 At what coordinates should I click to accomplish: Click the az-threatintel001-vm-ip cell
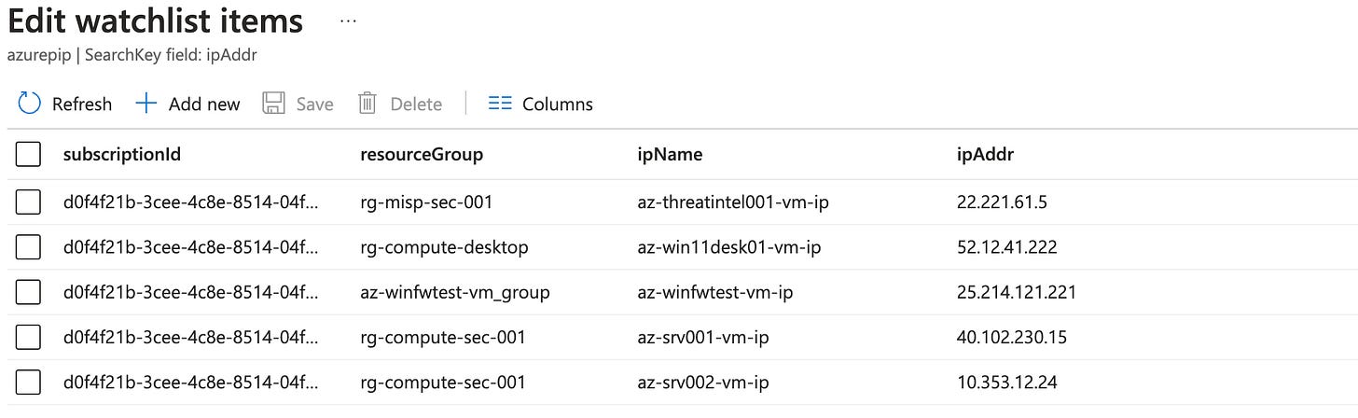tap(733, 202)
